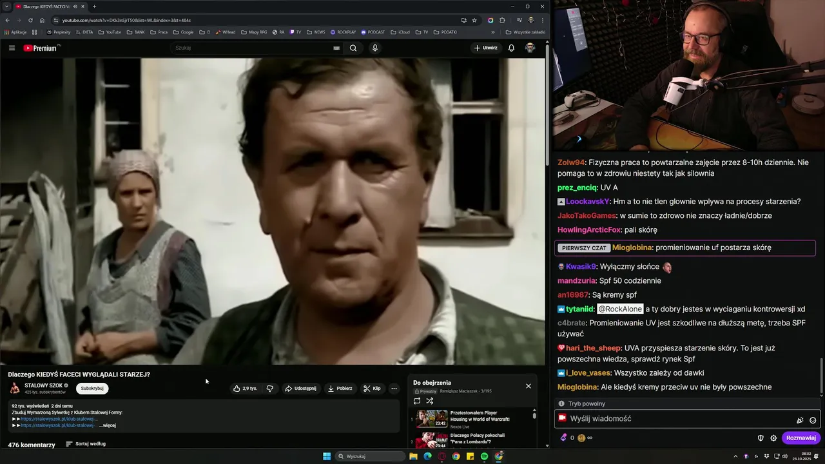825x464 pixels.
Task: Open the tab search dropdown arrow
Action: point(6,6)
